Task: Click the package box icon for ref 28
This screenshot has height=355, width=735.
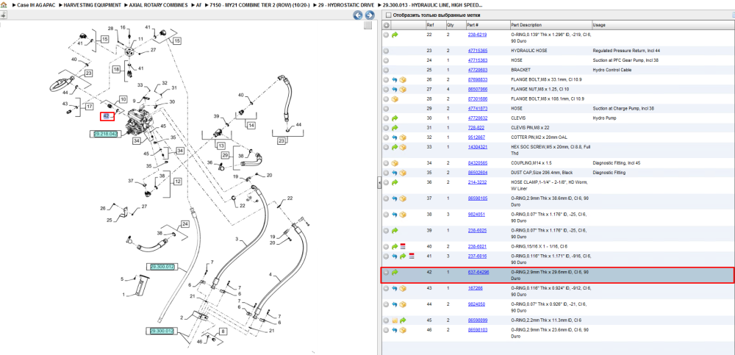Action: [395, 99]
